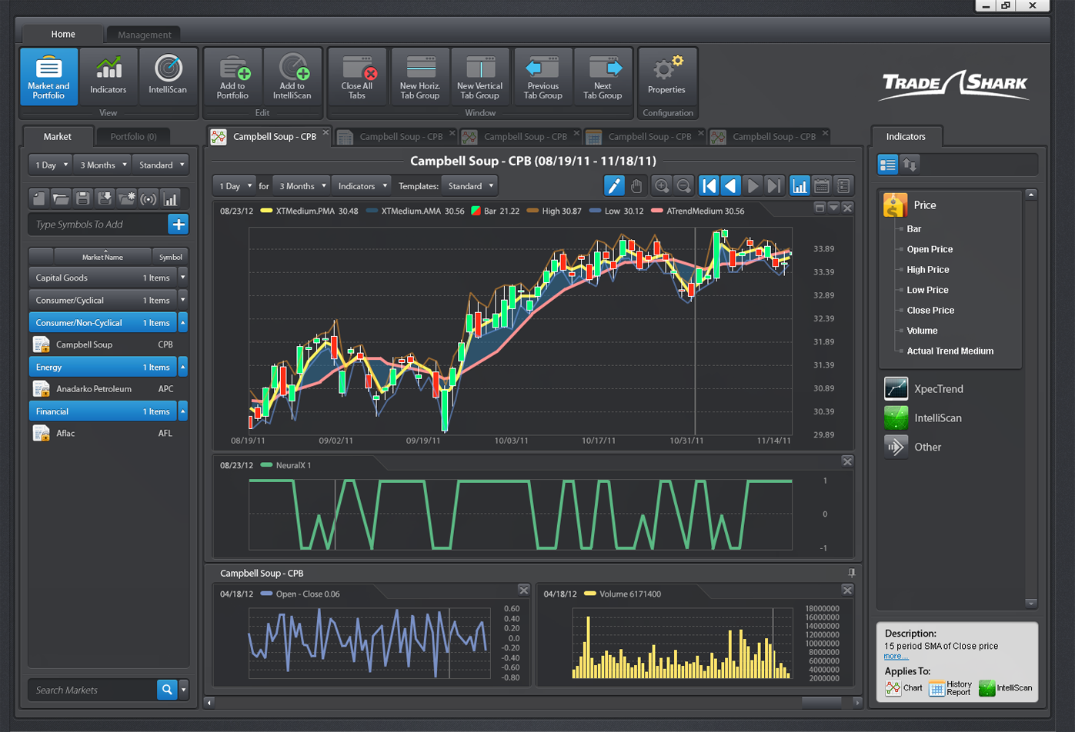Toggle the hand pan tool

tap(636, 186)
